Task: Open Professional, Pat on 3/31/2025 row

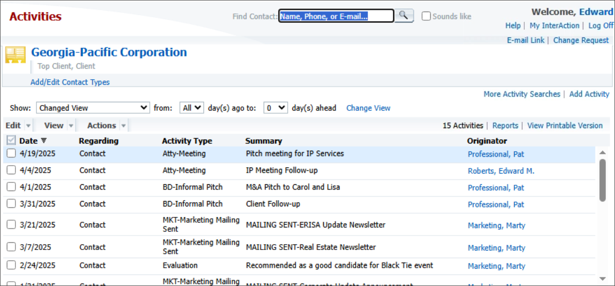Action: click(x=496, y=204)
